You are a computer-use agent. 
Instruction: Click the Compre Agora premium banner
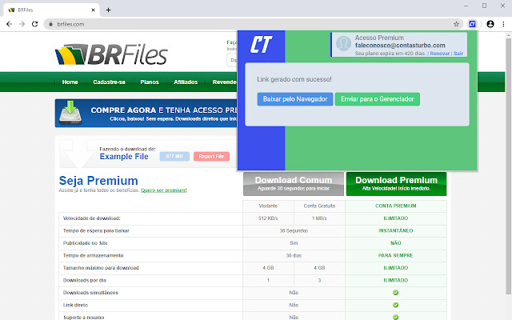click(146, 113)
